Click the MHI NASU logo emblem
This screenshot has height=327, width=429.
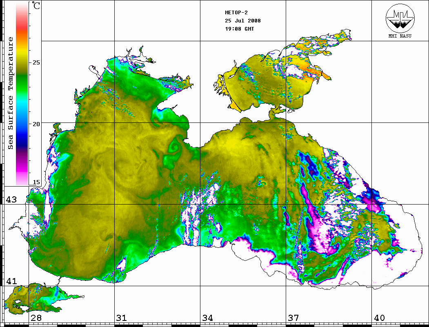(400, 18)
